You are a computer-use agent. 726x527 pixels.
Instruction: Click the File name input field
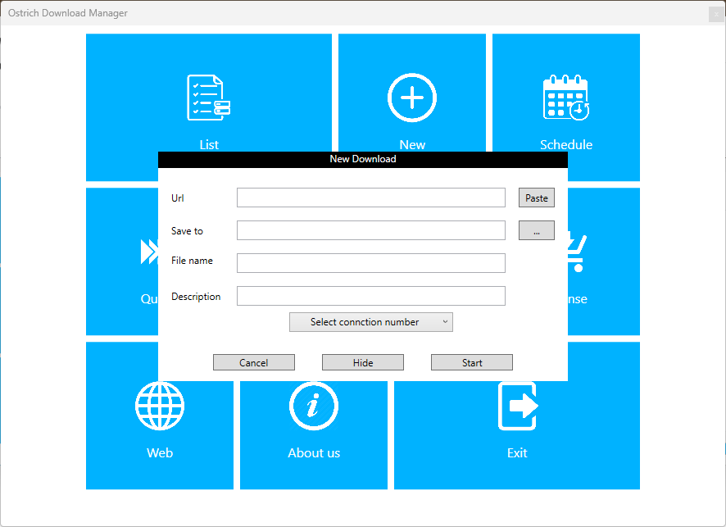[x=370, y=263]
